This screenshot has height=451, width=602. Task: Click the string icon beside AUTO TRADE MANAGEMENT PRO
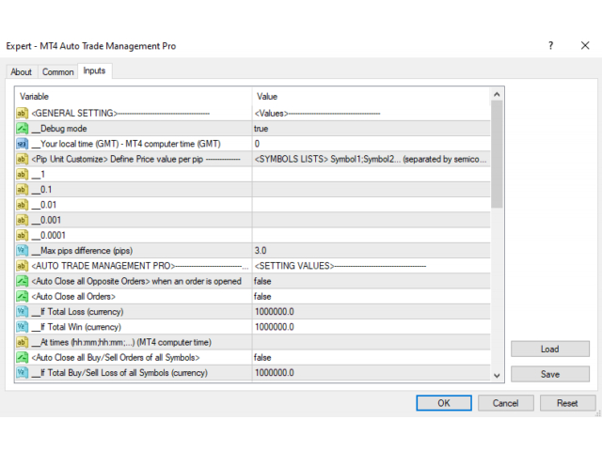(22, 266)
